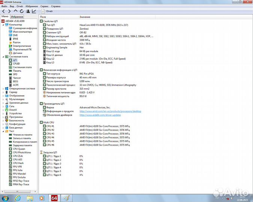Open the Справка menu
This screenshot has height=202, width=253.
tap(56, 6)
